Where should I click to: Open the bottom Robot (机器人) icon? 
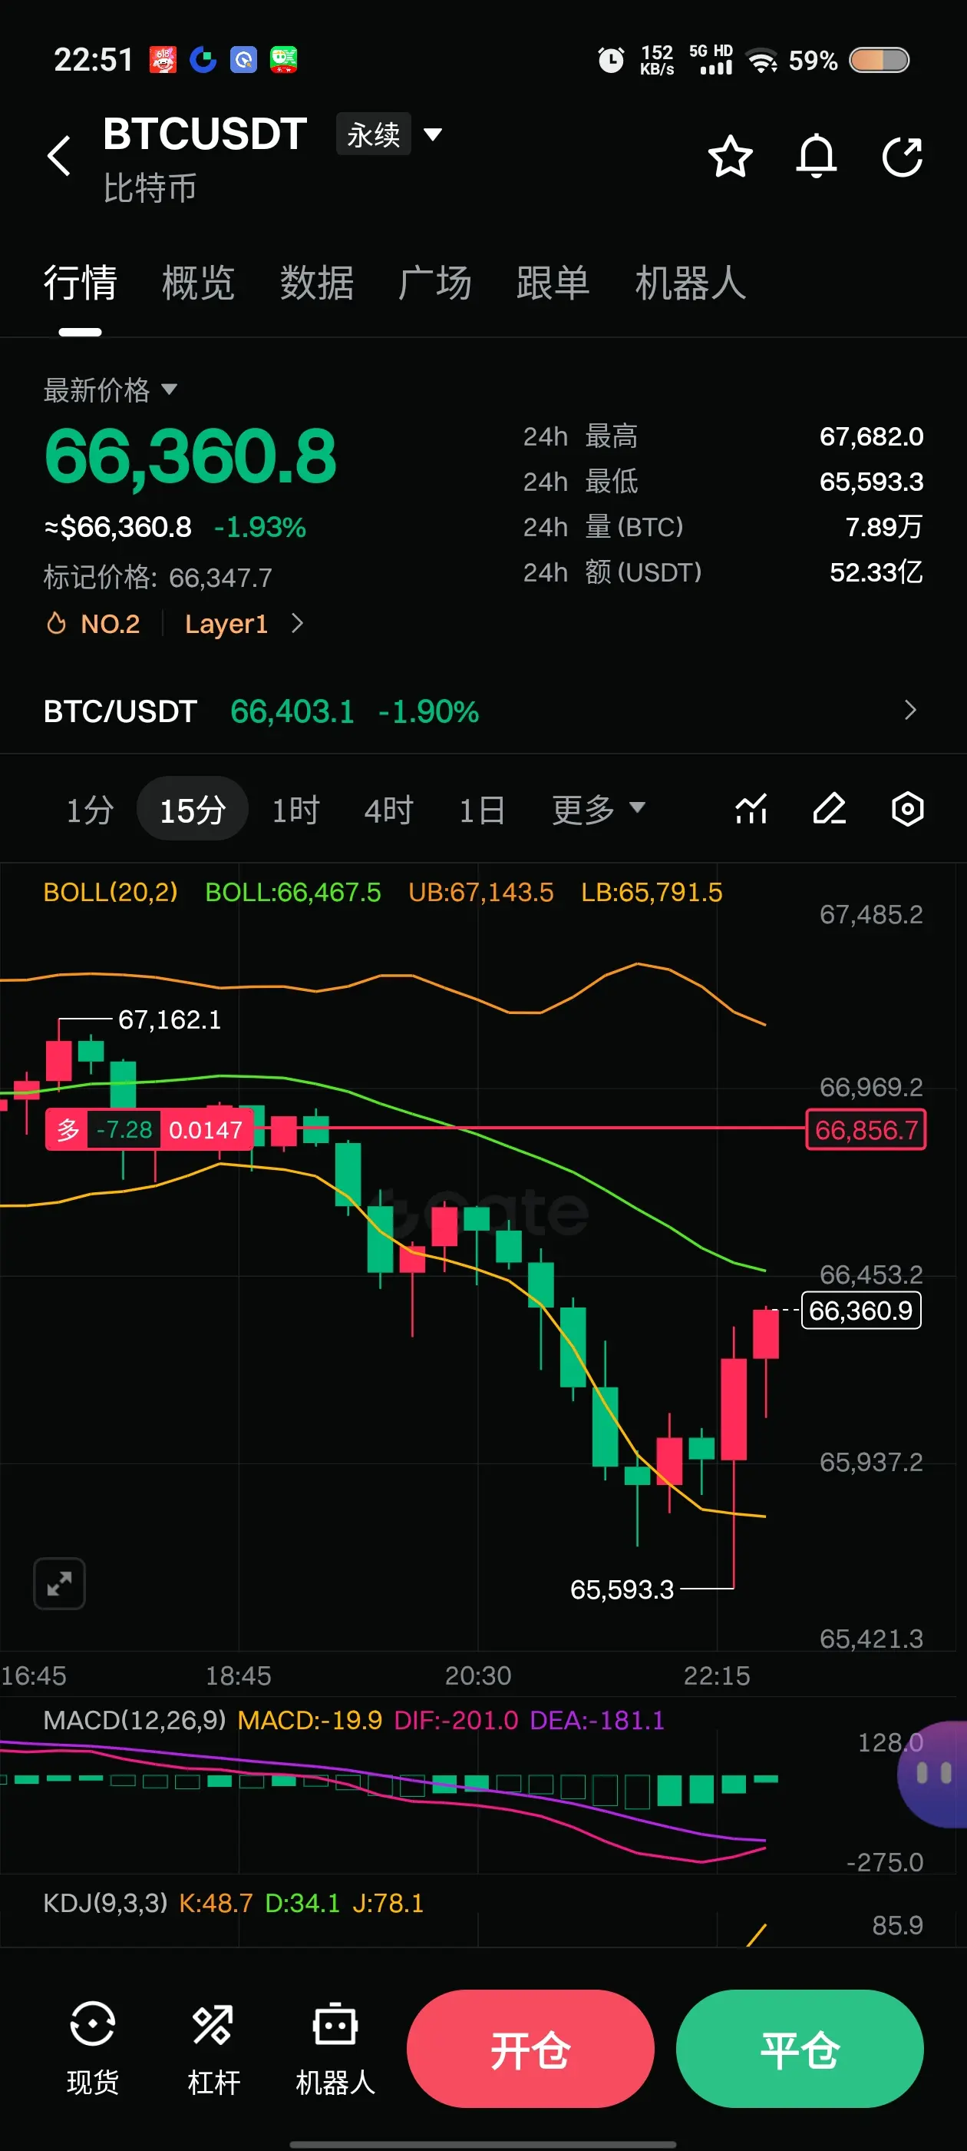(x=335, y=2048)
